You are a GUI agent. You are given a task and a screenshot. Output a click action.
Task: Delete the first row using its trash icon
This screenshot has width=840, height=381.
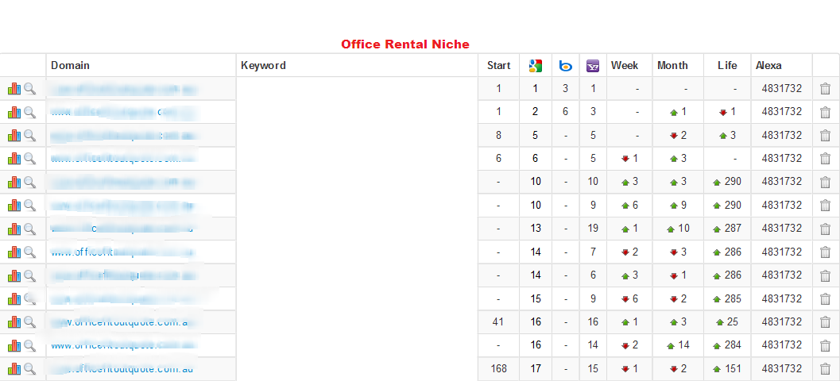click(x=825, y=89)
